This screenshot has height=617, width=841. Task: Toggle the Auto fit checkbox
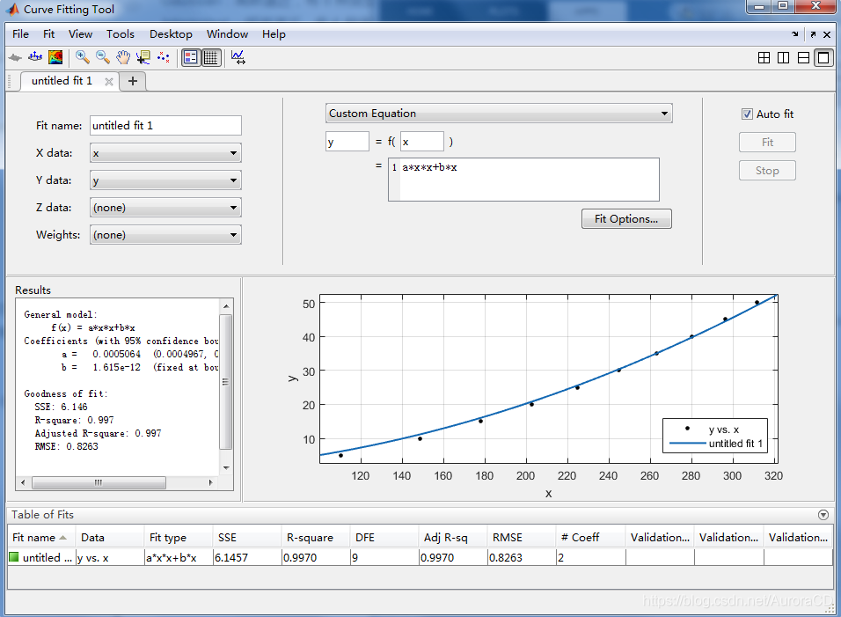(747, 114)
